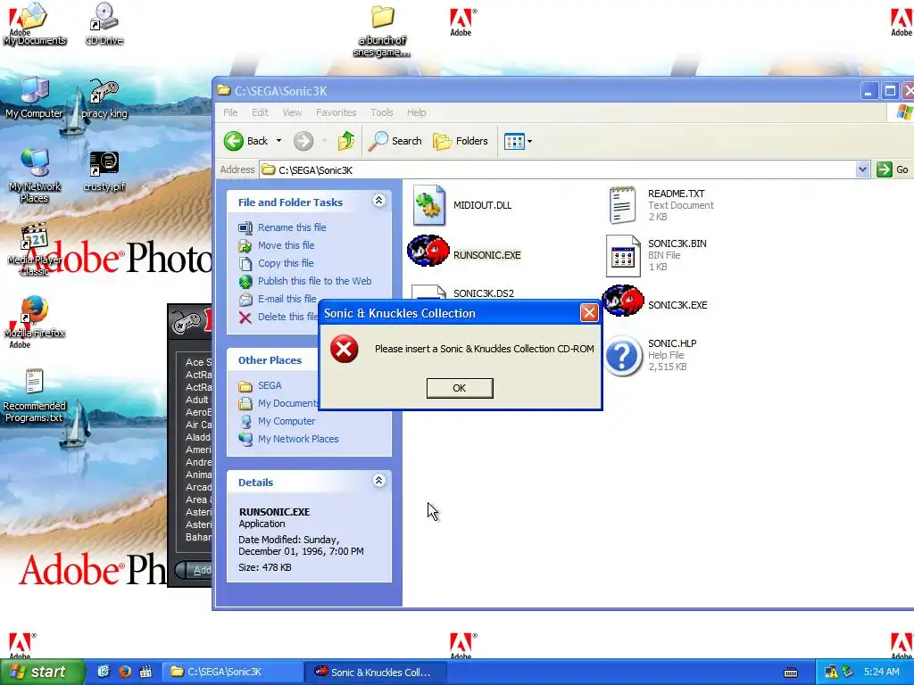This screenshot has height=685, width=914.
Task: Select My Documents desktop icon
Action: pyautogui.click(x=35, y=24)
